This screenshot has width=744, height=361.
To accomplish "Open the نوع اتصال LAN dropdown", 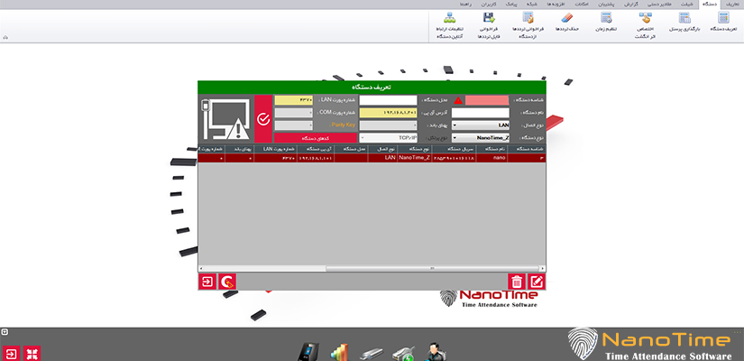I will coord(480,125).
